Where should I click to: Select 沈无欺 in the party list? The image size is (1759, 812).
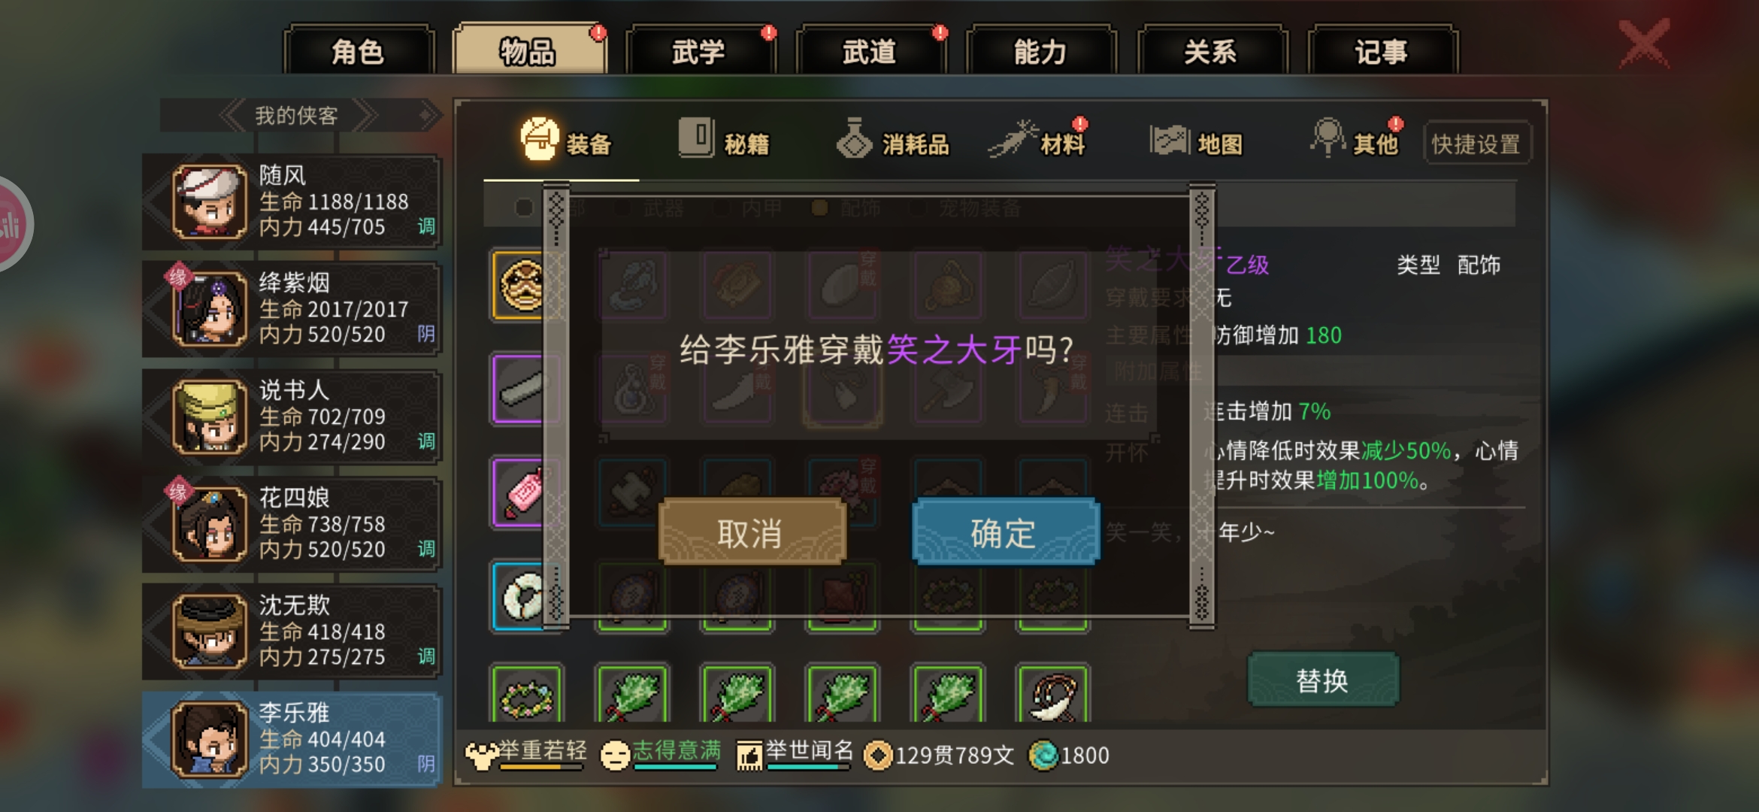click(x=292, y=632)
